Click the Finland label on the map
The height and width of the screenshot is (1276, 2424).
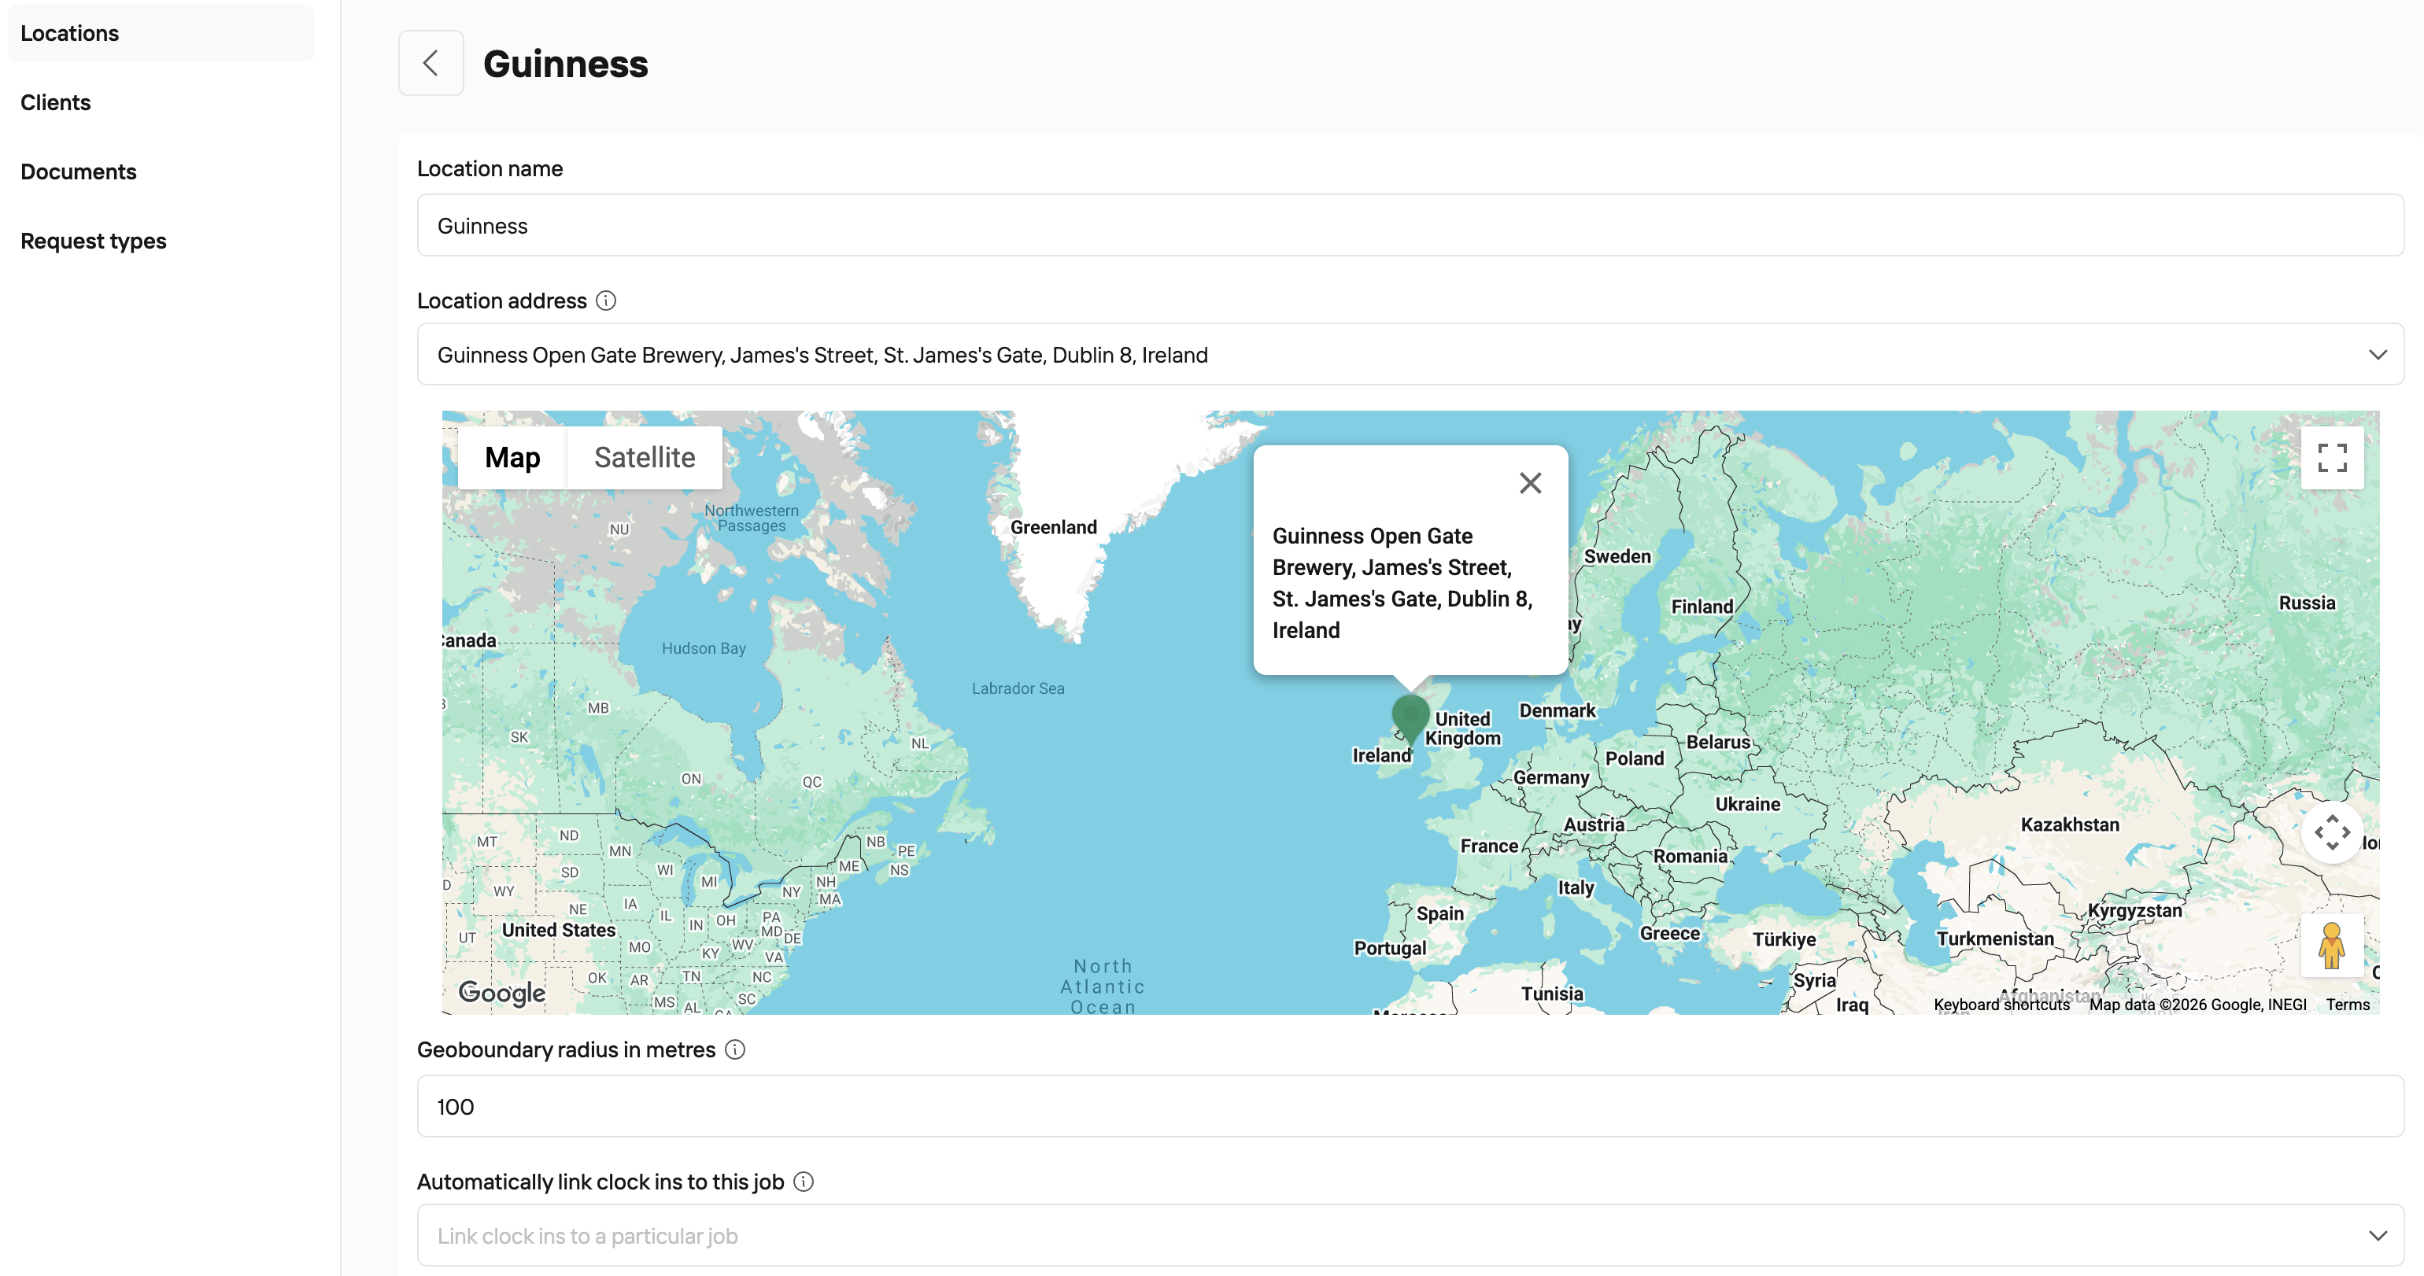pyautogui.click(x=1702, y=607)
